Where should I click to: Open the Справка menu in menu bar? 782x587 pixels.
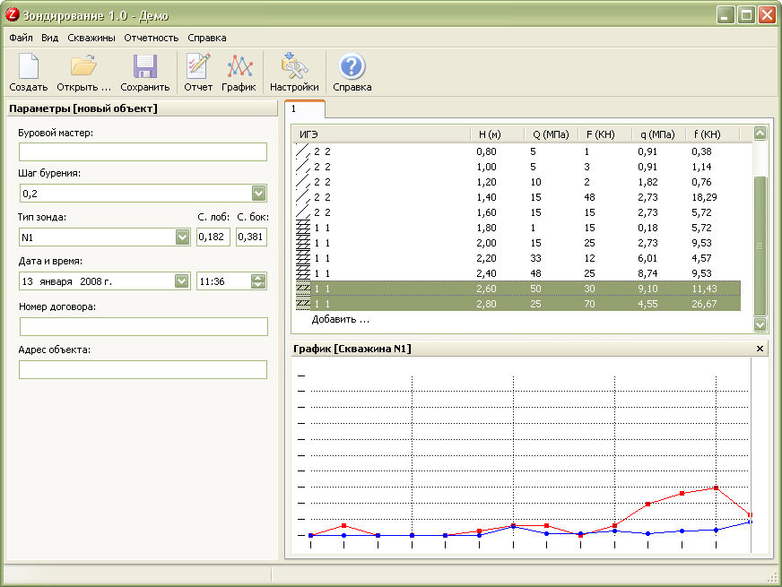coord(207,38)
